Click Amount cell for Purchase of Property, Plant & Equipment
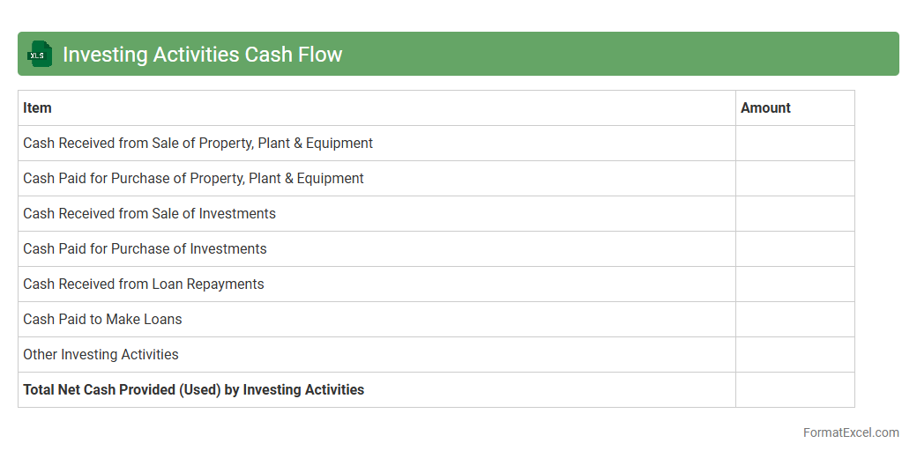This screenshot has height=458, width=917. pos(794,178)
